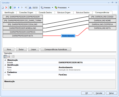Select DIARIOPROFESSOR.CODPROVA source field
Screen dimensions: 119x97
click(x=23, y=32)
